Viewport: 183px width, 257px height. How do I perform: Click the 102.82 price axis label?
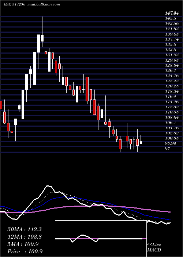[172, 133]
